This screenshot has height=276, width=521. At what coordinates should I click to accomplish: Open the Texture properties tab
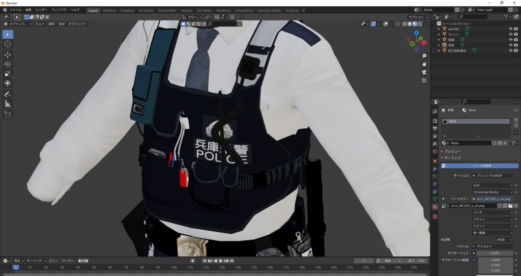tap(435, 216)
